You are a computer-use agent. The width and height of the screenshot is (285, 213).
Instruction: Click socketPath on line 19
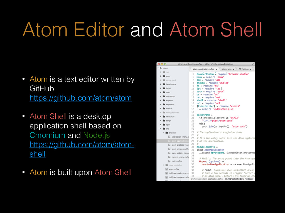click(203, 115)
